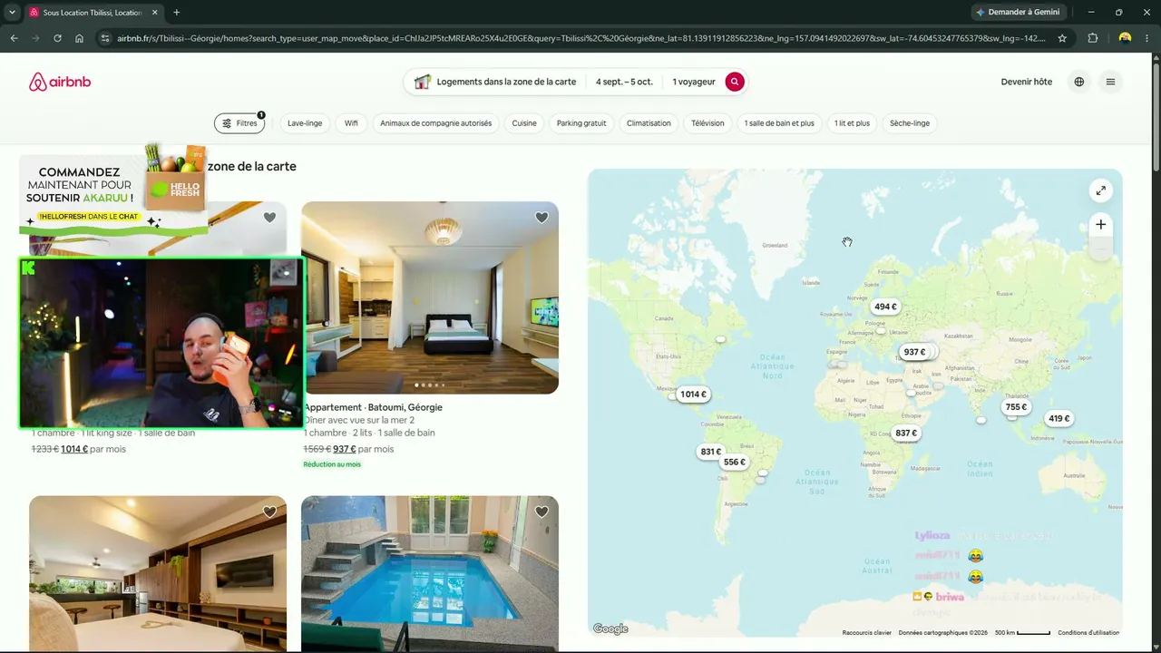
Task: Enable the Parking gratuit filter
Action: (581, 123)
